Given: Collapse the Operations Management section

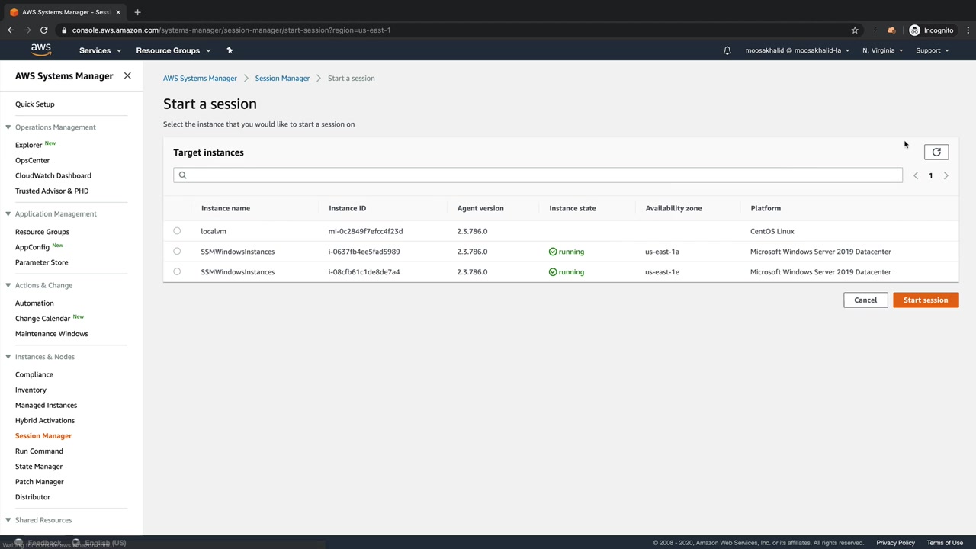Looking at the screenshot, I should [x=8, y=127].
